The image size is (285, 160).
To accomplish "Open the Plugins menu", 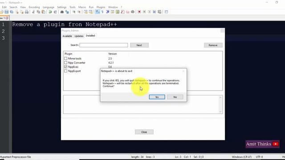I will click(x=101, y=7).
